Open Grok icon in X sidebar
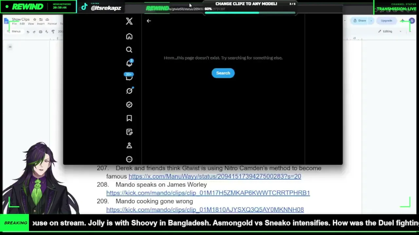This screenshot has height=235, width=419. (129, 91)
